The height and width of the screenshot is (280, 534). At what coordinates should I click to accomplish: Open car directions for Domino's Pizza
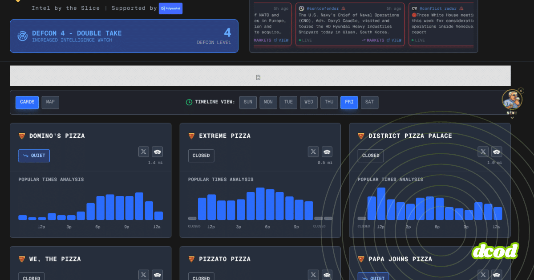pyautogui.click(x=157, y=152)
